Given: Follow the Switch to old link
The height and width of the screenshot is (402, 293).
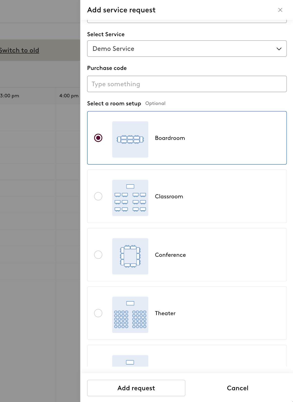Looking at the screenshot, I should pos(19,50).
